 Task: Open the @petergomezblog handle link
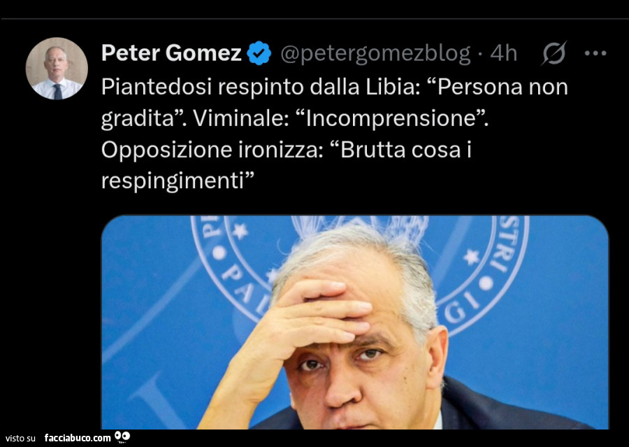[x=375, y=54]
